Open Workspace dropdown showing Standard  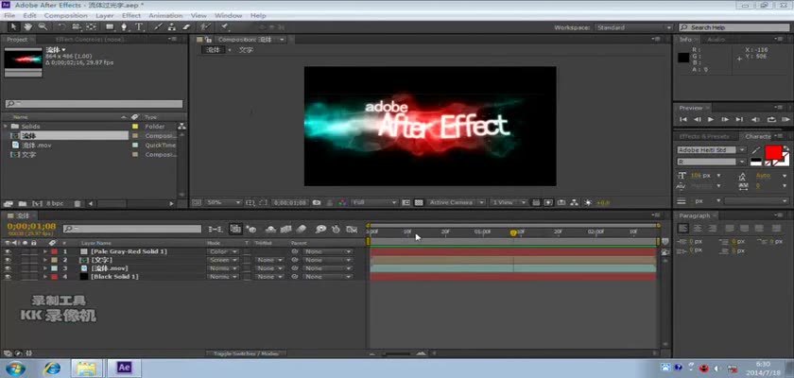[633, 27]
